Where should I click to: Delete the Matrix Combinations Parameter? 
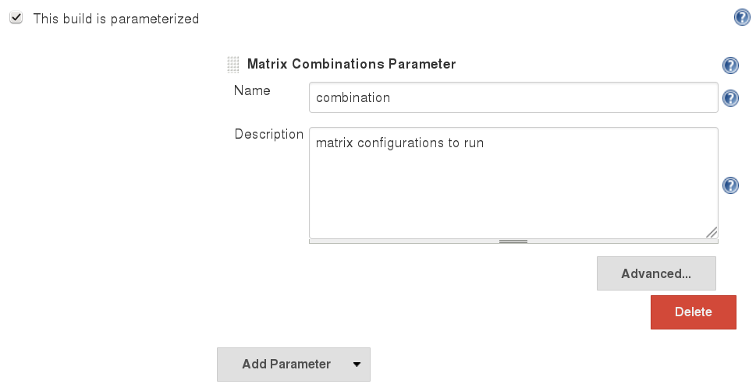(693, 312)
